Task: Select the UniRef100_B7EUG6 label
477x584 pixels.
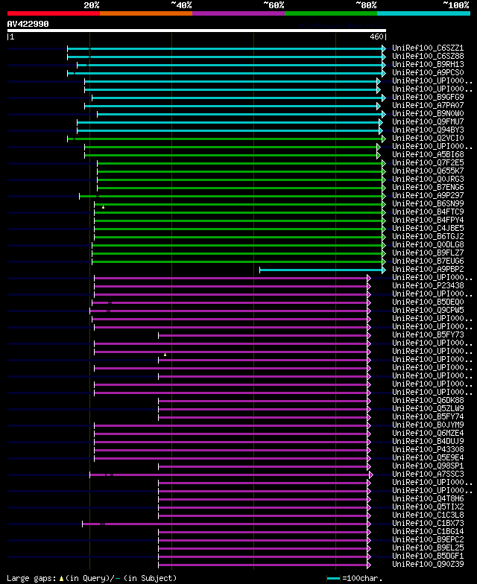Action: pos(428,261)
